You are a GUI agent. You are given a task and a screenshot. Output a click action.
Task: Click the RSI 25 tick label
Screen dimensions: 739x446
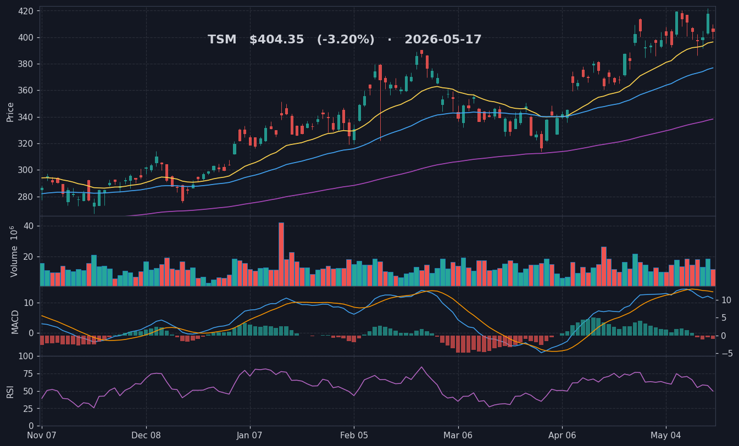[29, 409]
